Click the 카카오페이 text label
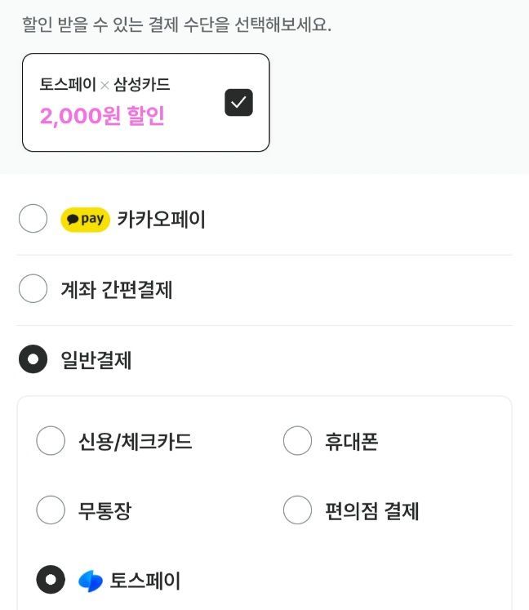This screenshot has width=529, height=610. pyautogui.click(x=161, y=219)
